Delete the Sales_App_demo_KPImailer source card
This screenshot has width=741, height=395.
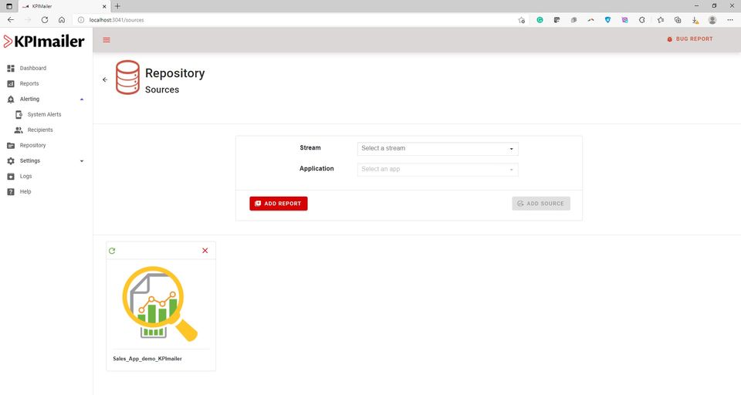tap(205, 251)
